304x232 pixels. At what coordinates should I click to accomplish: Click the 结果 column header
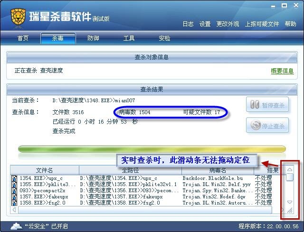[x=269, y=170]
